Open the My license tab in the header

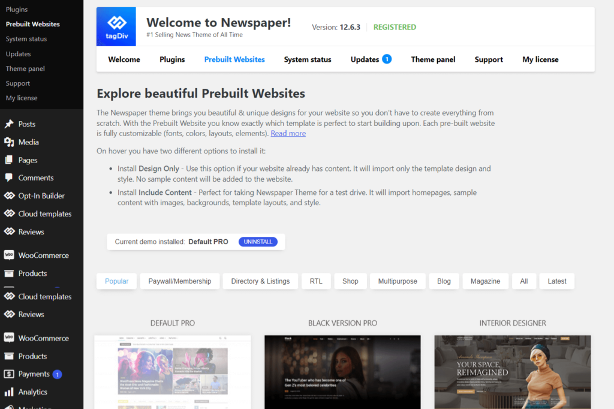click(x=540, y=59)
